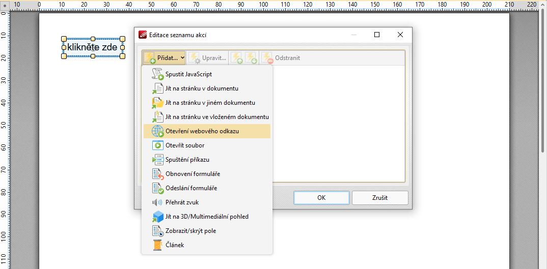Select Jít na stránku v dokumentu
The image size is (547, 269).
(207, 88)
